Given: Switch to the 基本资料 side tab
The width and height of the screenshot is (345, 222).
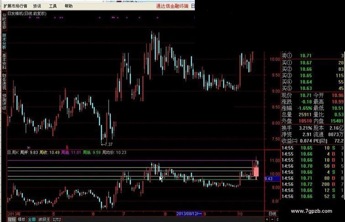Looking at the screenshot, I should 4,62.
